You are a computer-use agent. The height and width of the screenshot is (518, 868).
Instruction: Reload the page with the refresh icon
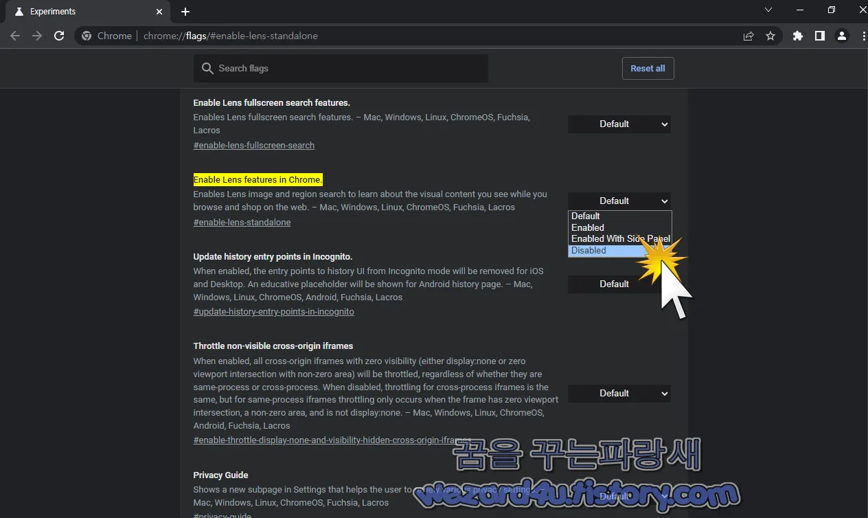point(59,36)
